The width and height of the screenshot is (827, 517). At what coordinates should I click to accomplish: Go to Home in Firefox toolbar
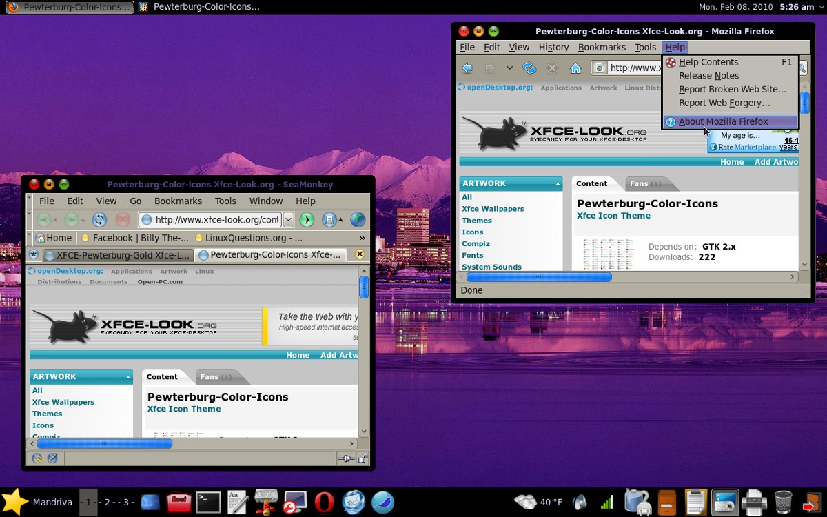click(576, 68)
